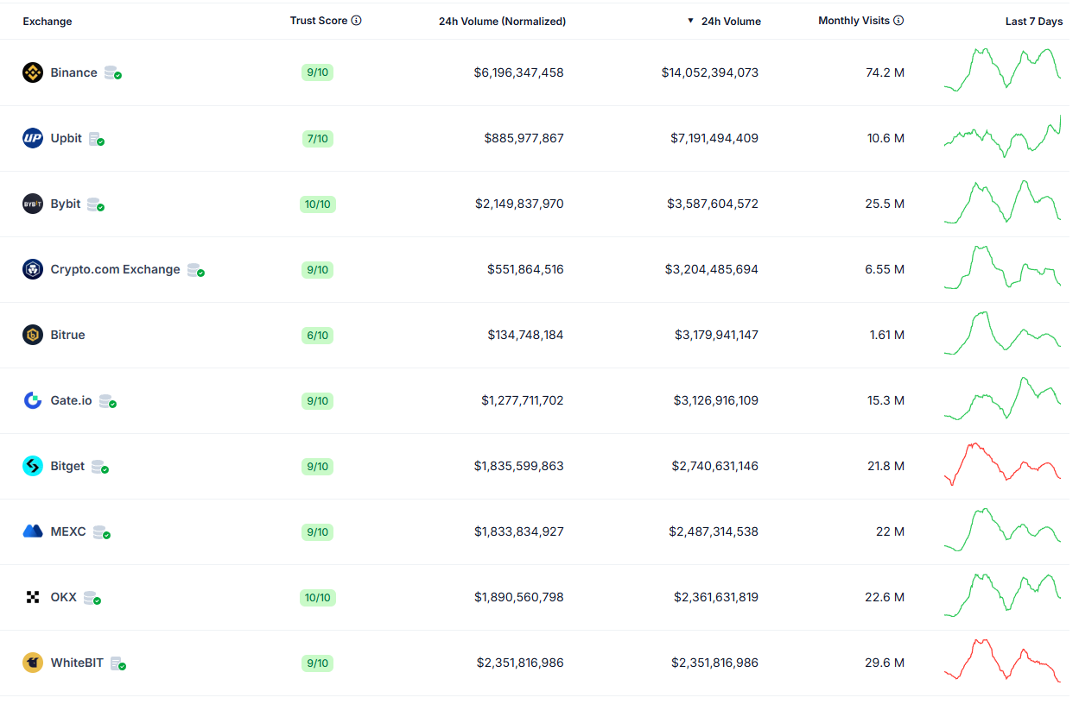Screen dimensions: 1079x704
Task: Click the MEXC logo icon
Action: coord(33,531)
